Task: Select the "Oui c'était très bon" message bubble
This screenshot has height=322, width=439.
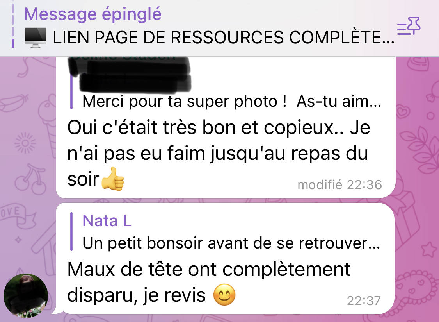Action: click(x=226, y=127)
